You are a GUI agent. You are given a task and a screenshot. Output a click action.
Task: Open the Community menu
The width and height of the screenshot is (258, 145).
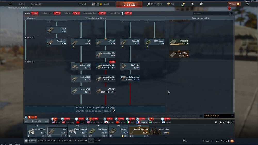pos(36,4)
